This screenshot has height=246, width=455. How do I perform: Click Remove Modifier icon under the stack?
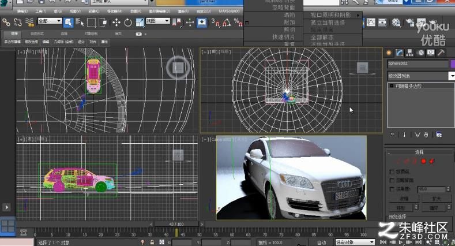426,135
